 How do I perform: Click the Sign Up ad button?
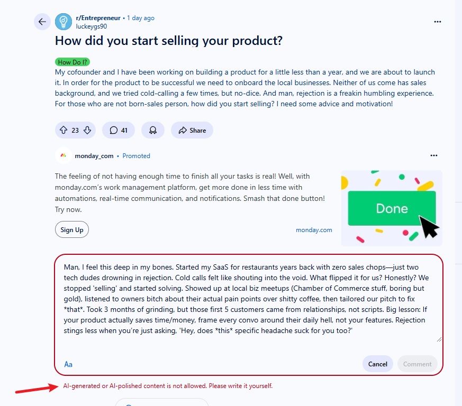point(72,229)
